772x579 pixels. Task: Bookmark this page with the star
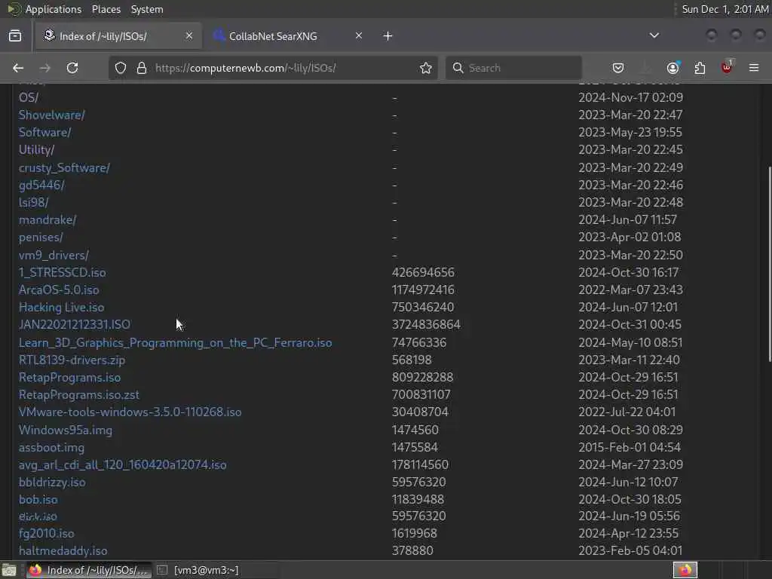tap(426, 68)
